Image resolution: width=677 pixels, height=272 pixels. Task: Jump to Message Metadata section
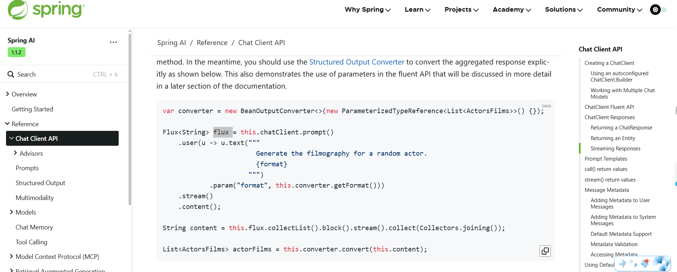[607, 190]
